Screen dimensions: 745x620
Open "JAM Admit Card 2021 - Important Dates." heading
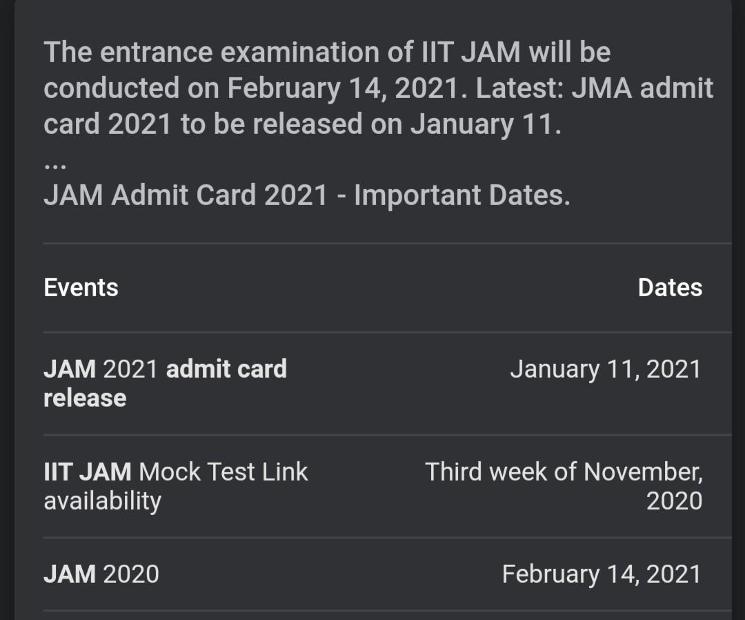coord(307,195)
